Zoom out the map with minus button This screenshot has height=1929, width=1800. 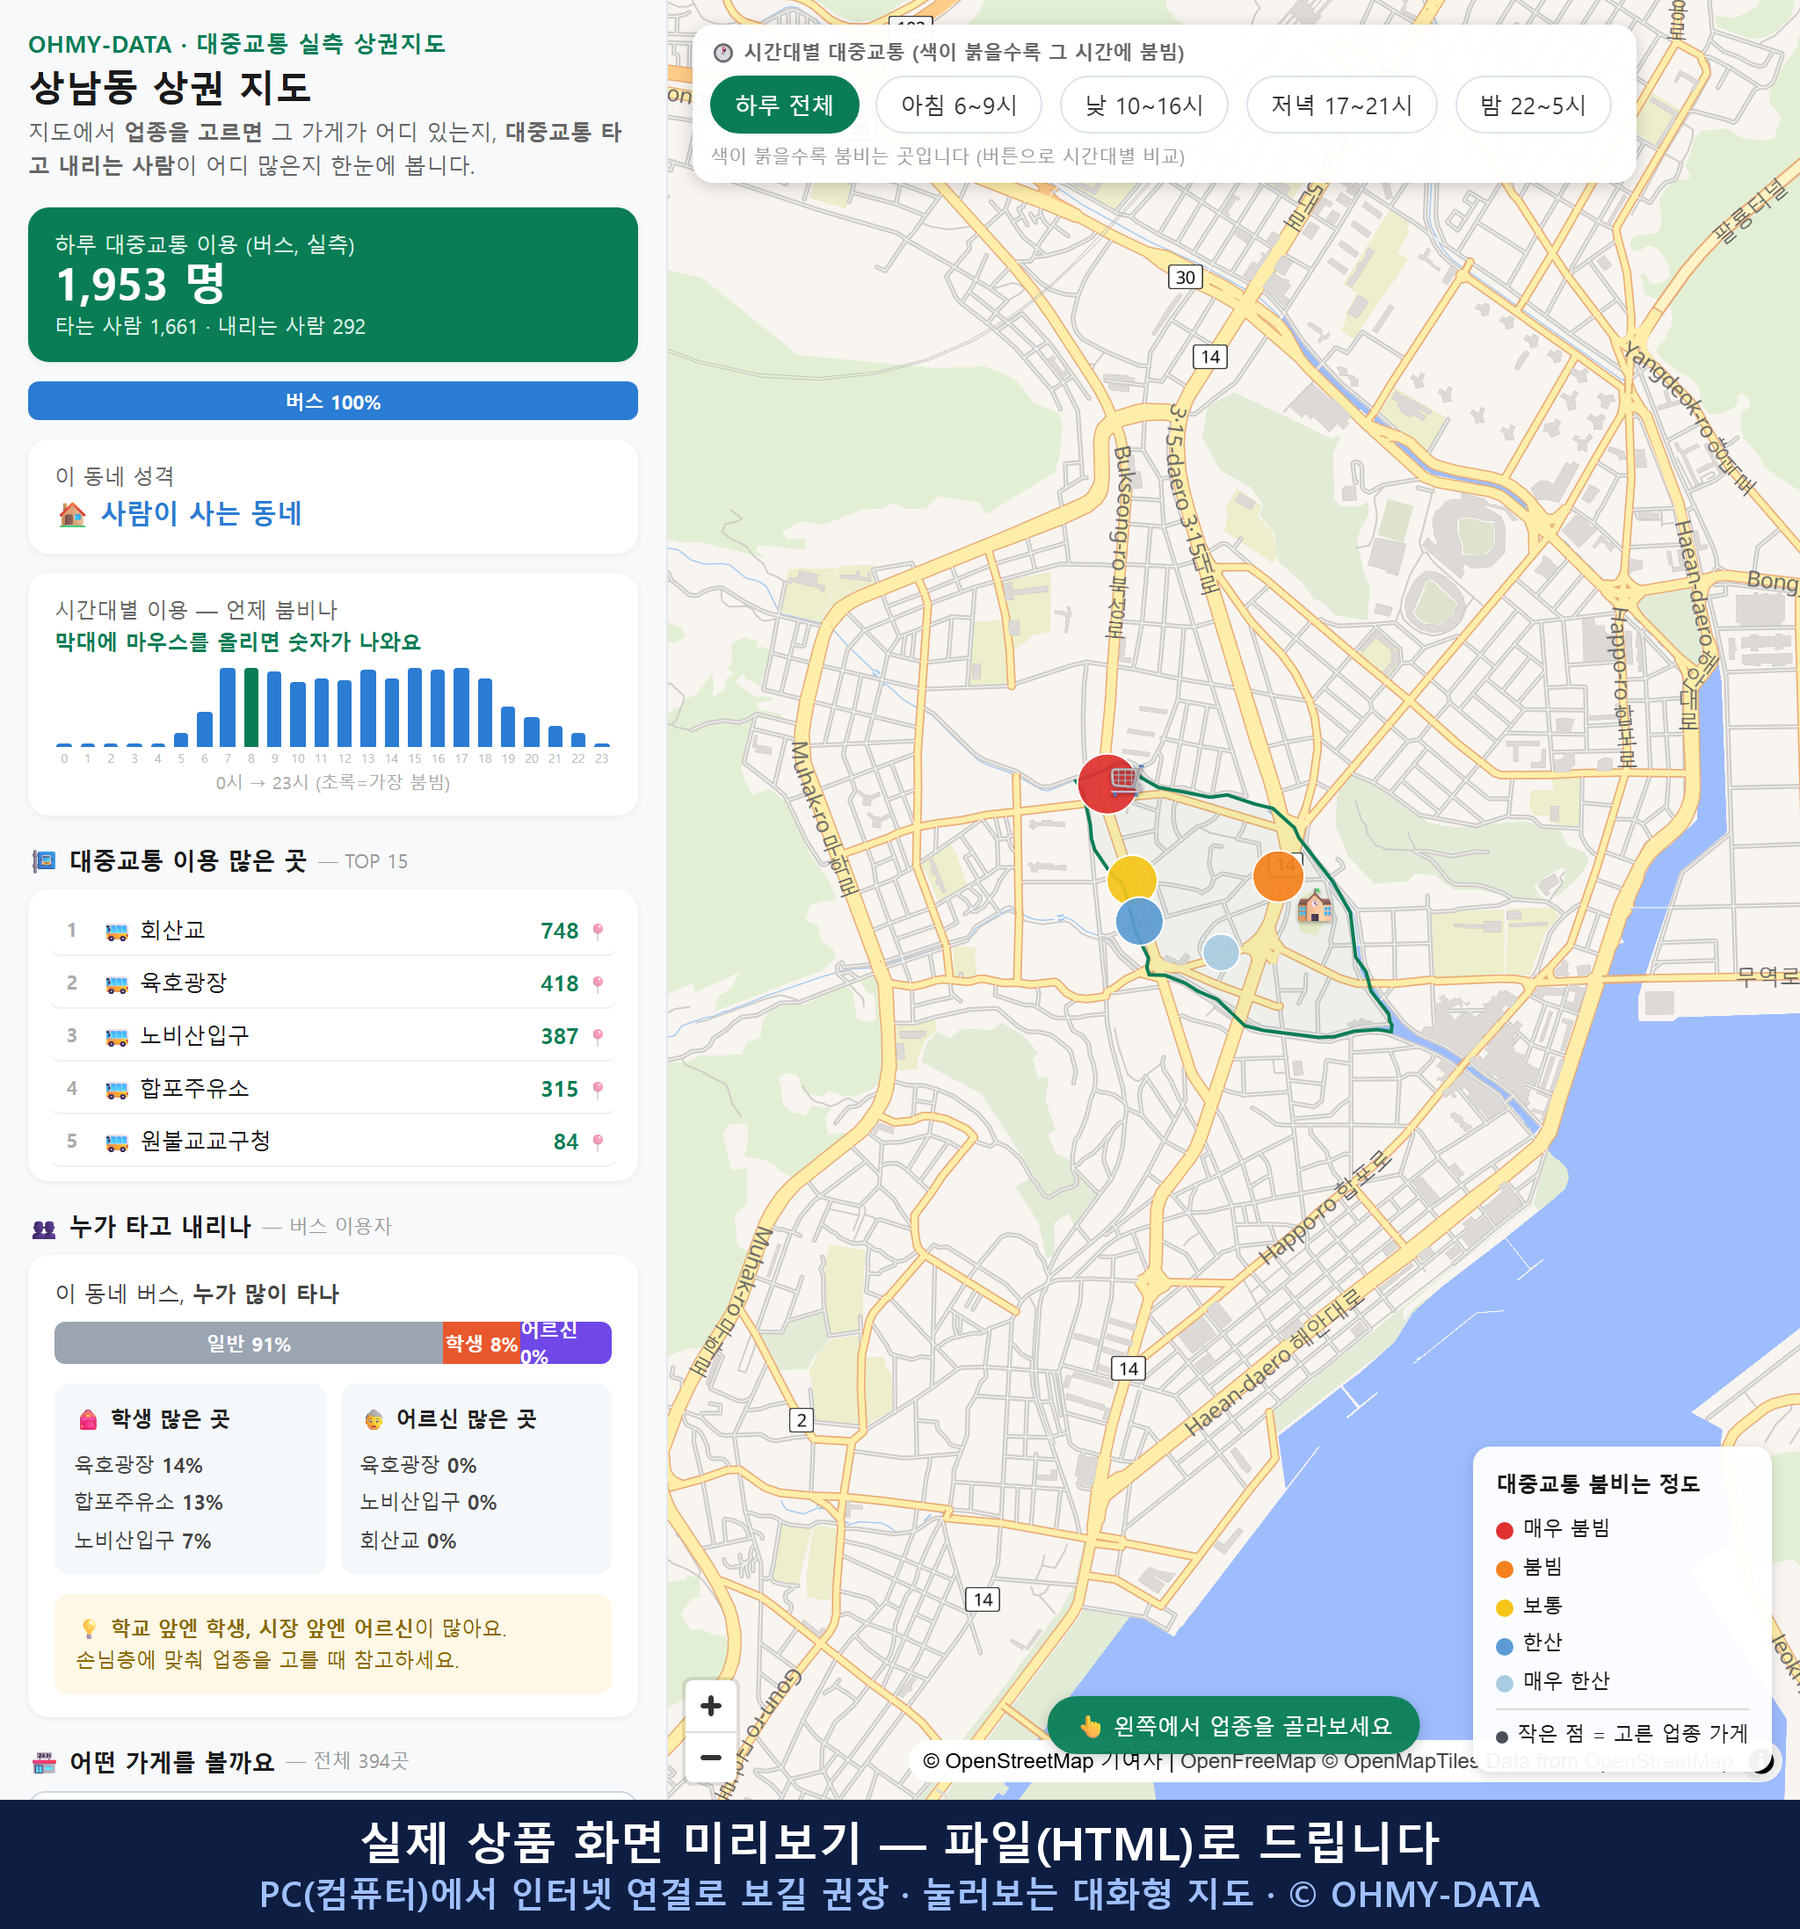[711, 1758]
